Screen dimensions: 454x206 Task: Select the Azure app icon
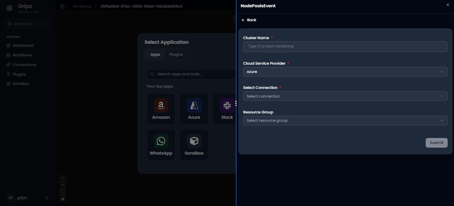[x=194, y=105]
